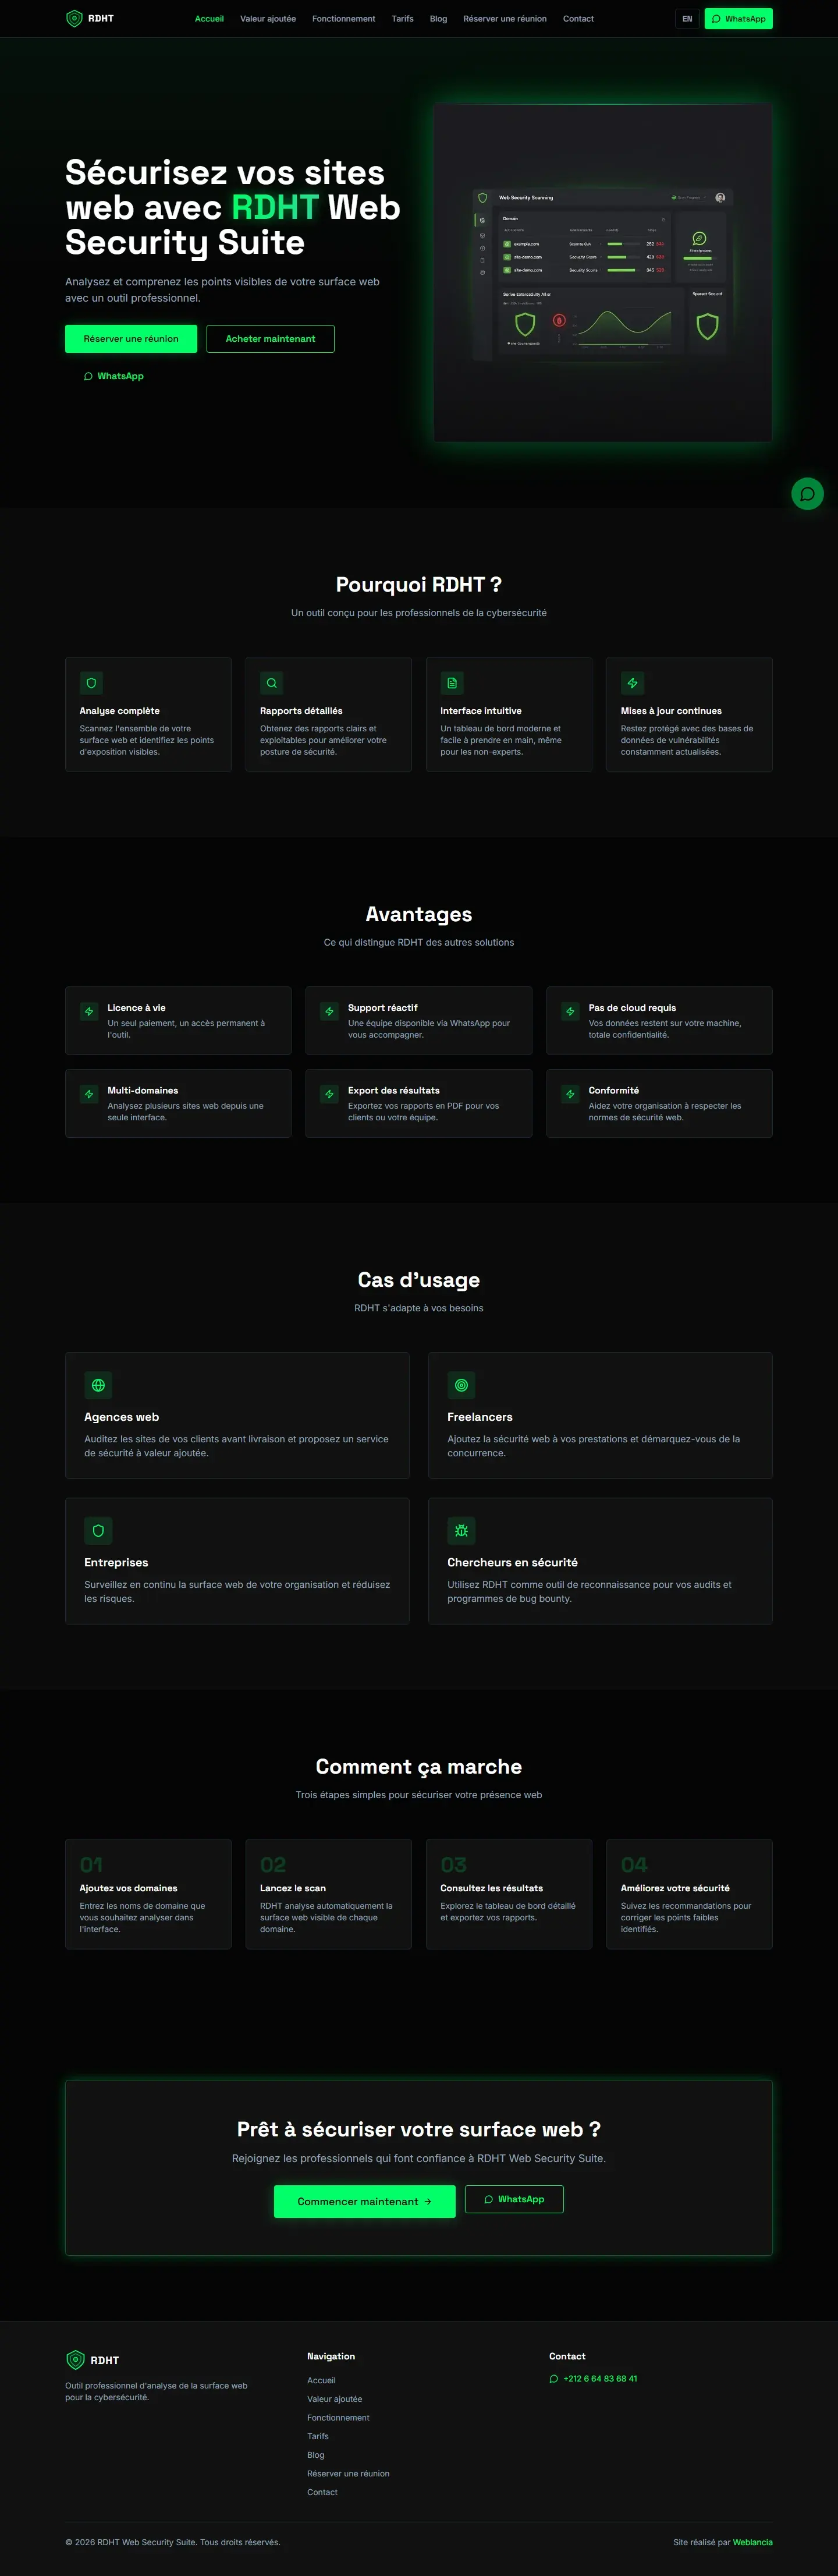Click the footer Blog link
The image size is (838, 2576).
pyautogui.click(x=316, y=2455)
